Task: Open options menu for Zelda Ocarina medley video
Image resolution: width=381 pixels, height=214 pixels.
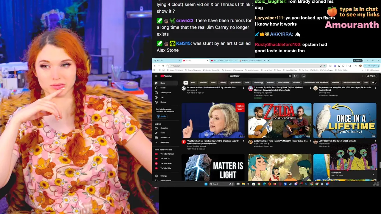Action: 310,141
